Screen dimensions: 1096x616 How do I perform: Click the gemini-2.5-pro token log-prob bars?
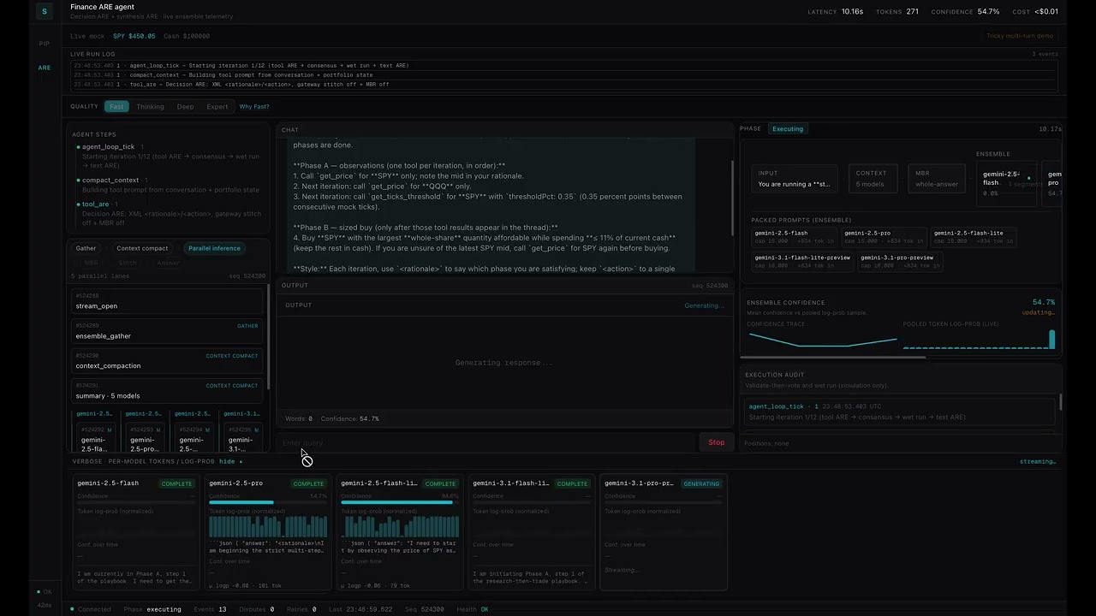268,526
